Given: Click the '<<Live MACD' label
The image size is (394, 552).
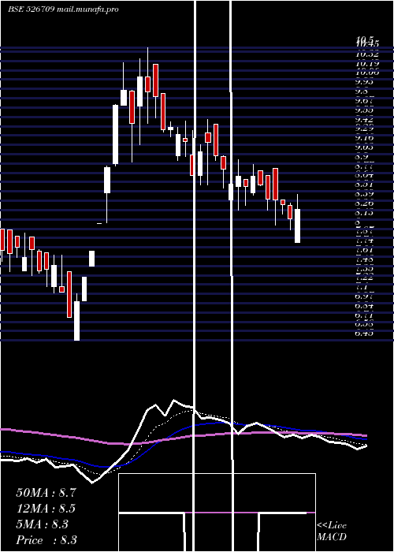Looking at the screenshot, I should [332, 531].
